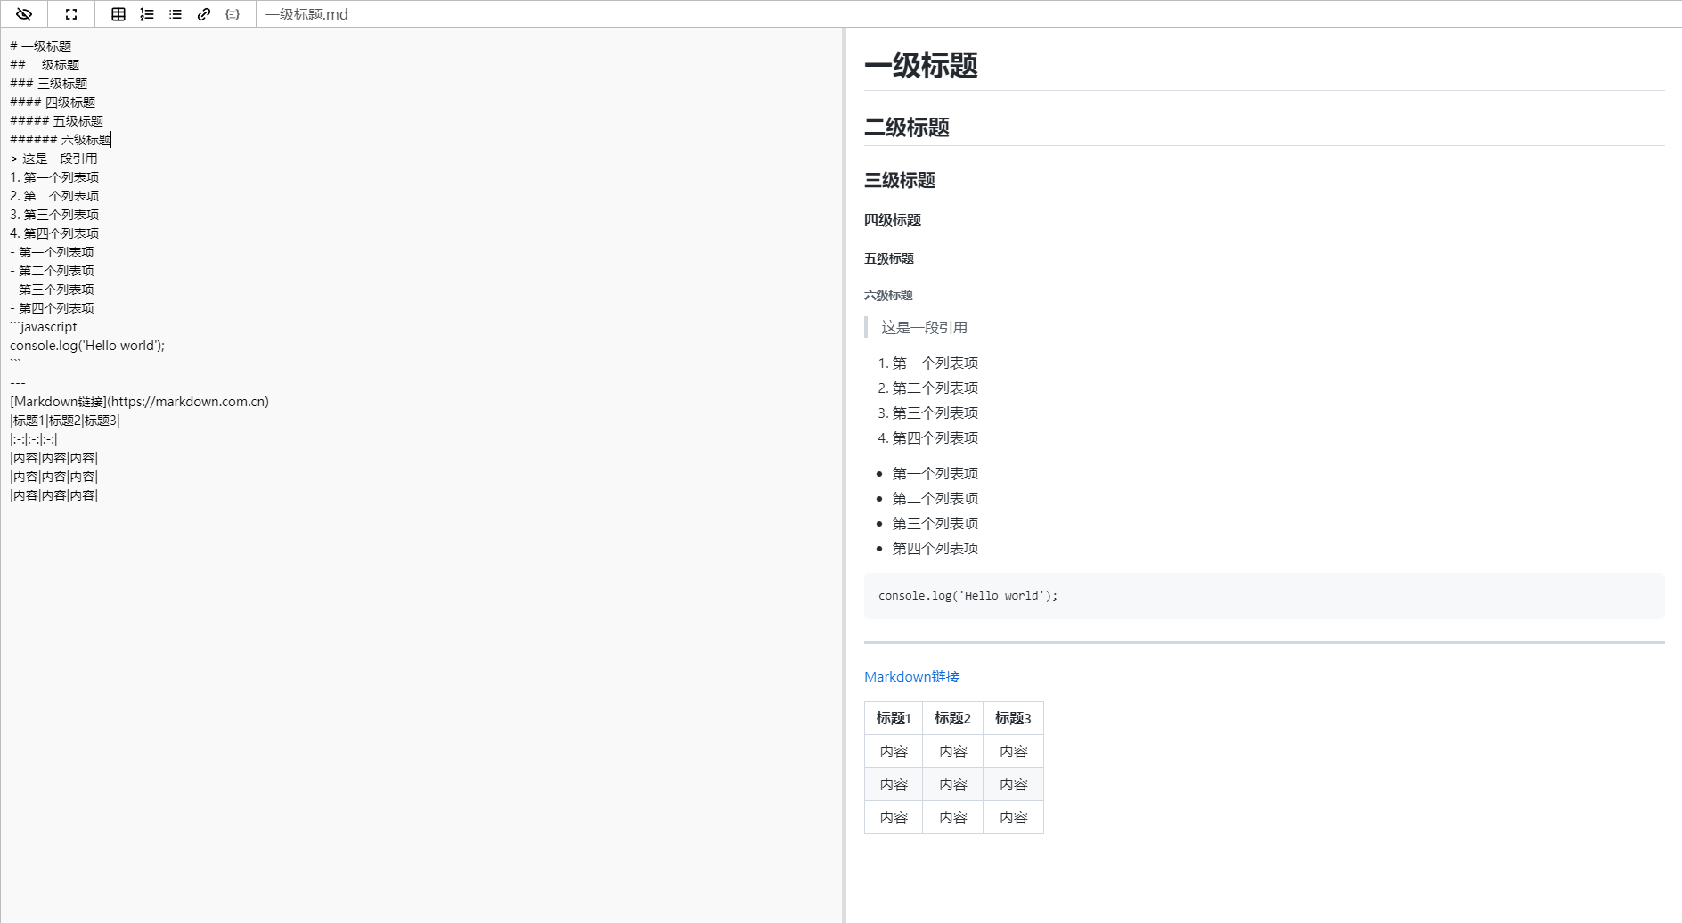
Task: Click the last-row 内容 cell under 标题3
Action: tap(1013, 817)
